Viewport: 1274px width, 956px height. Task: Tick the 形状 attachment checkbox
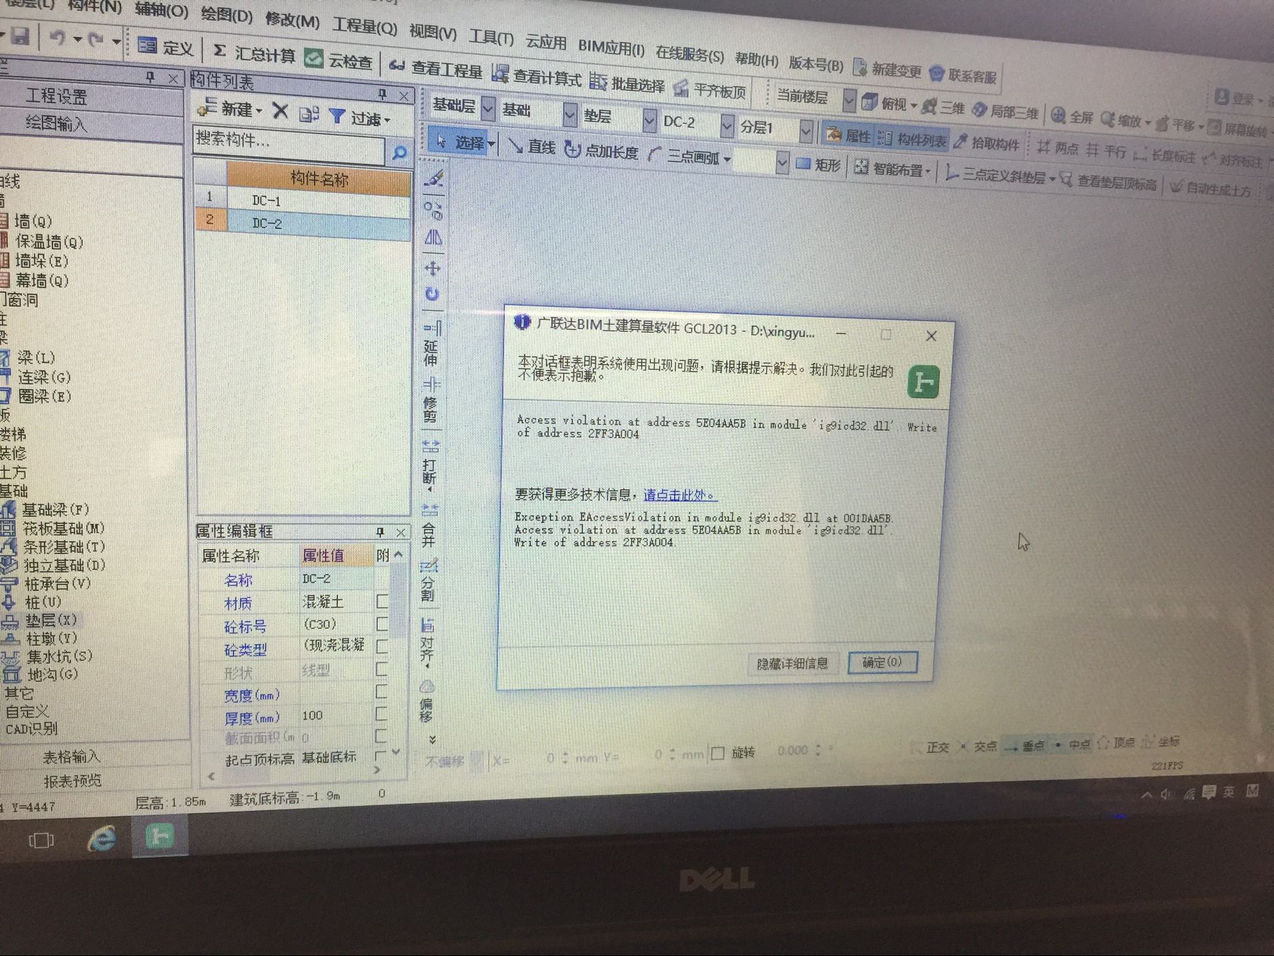click(382, 669)
